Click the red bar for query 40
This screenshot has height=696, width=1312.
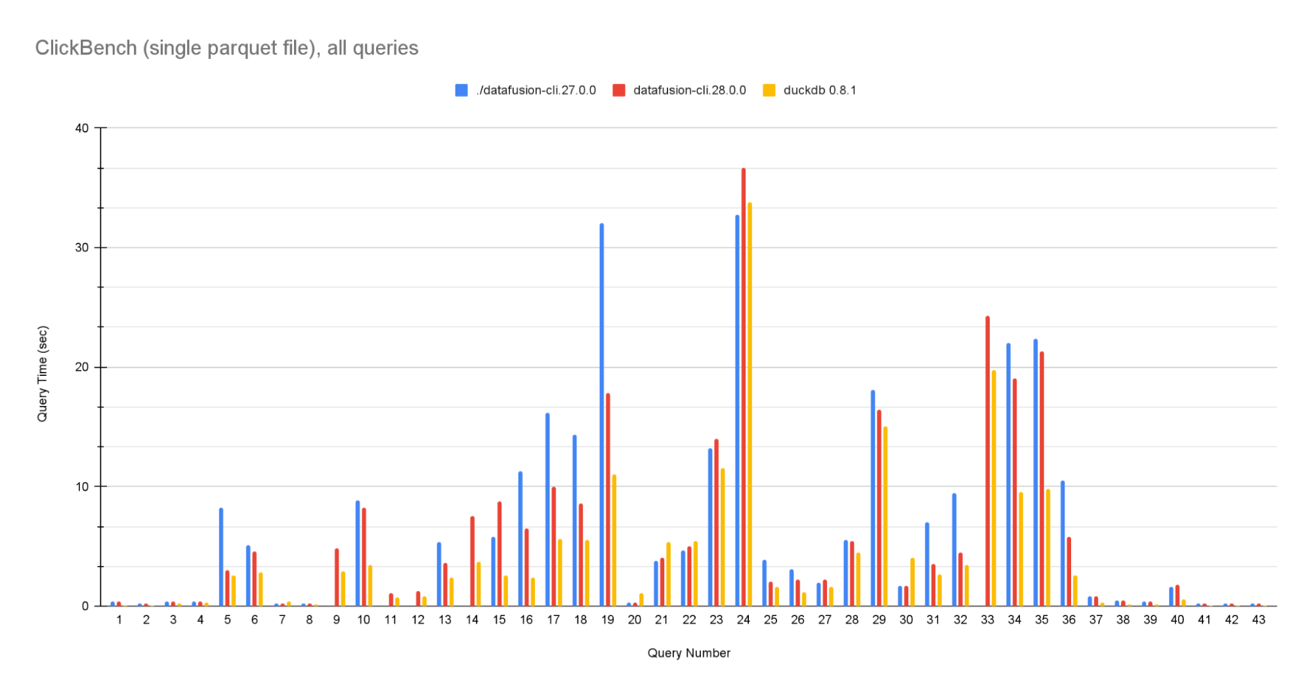[x=1177, y=596]
